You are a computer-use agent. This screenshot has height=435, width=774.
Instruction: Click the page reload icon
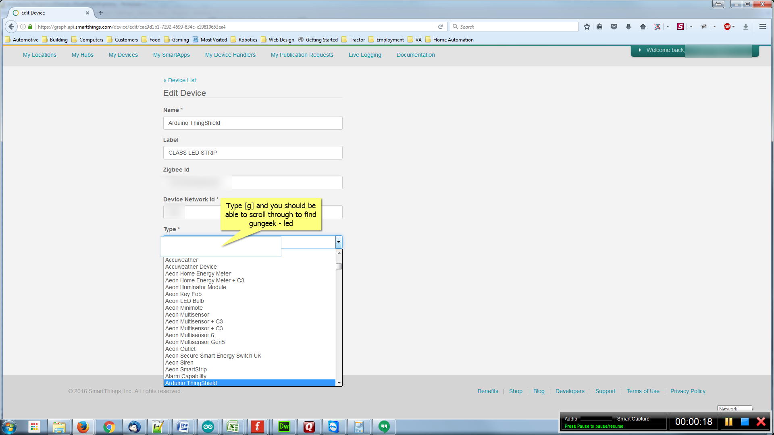click(440, 27)
